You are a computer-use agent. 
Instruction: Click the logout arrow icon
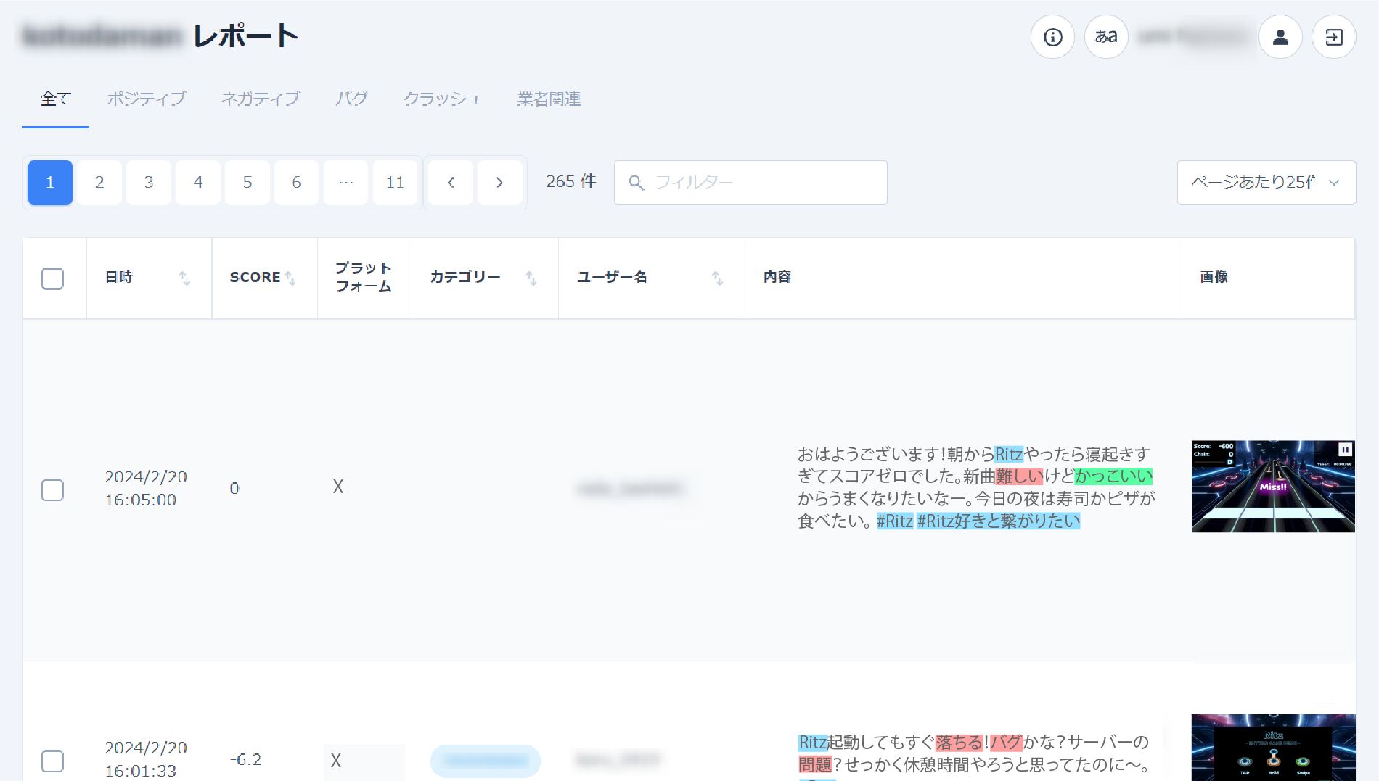(x=1334, y=37)
